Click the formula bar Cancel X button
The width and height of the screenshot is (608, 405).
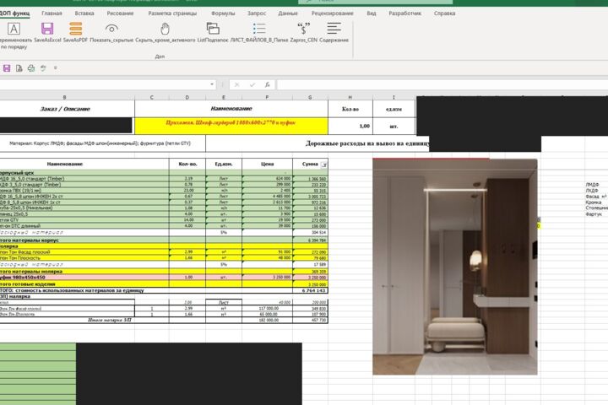[236, 84]
